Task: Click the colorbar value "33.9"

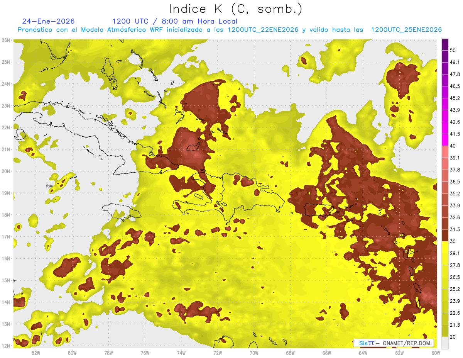Action: (x=455, y=205)
